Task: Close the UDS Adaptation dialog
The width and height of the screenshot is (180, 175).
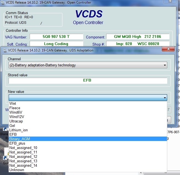Action: point(168,49)
